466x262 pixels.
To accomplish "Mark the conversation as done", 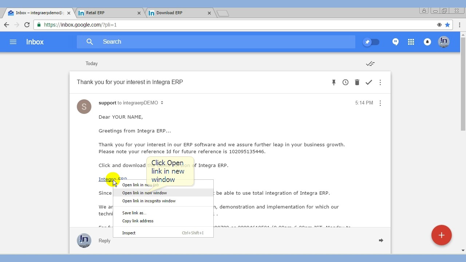I will (369, 82).
